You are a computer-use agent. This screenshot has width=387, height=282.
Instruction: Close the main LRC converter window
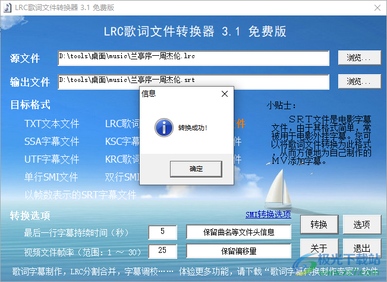[x=377, y=8]
